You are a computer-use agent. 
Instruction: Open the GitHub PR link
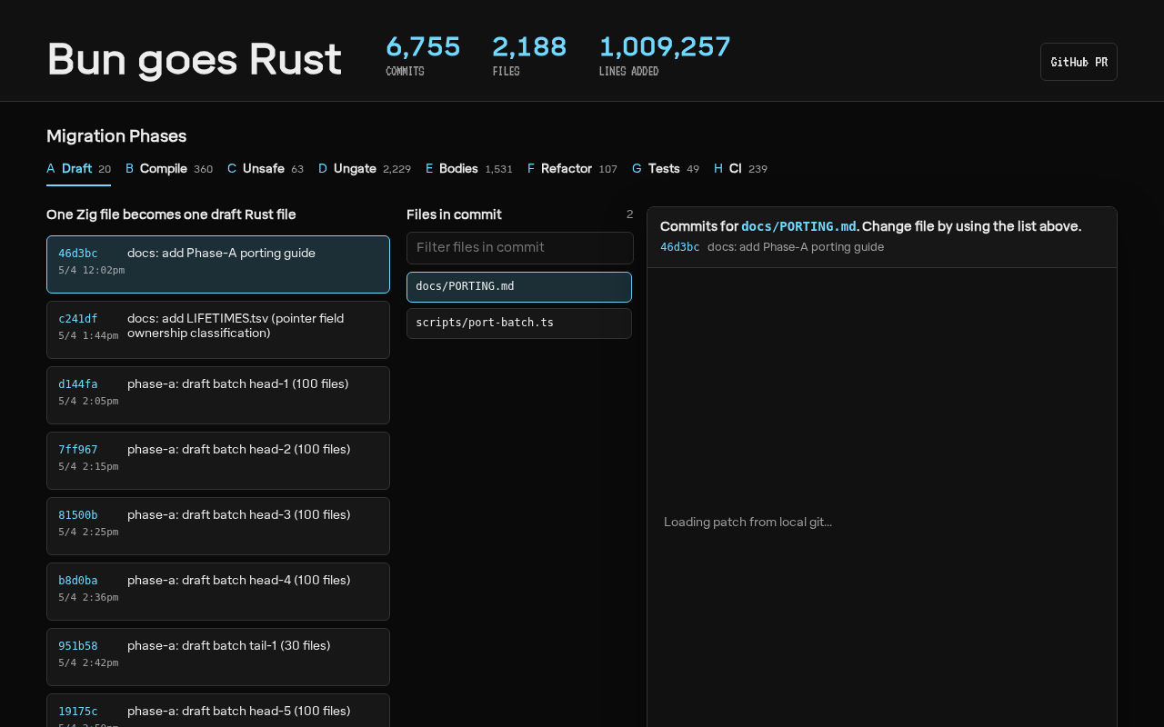click(1079, 62)
